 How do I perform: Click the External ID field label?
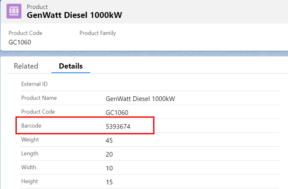(x=34, y=84)
